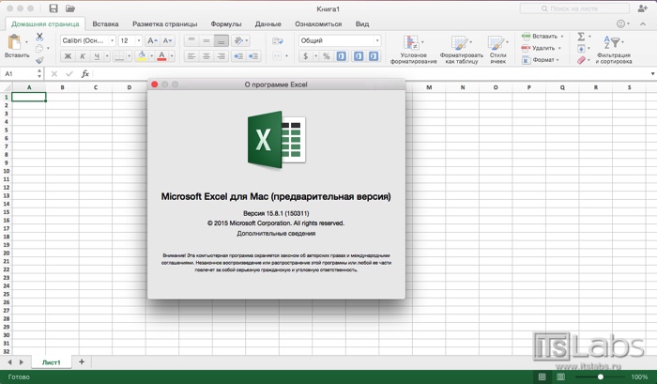Open Дополнительные сведения link
Viewport: 657px width, 384px height.
pyautogui.click(x=276, y=234)
